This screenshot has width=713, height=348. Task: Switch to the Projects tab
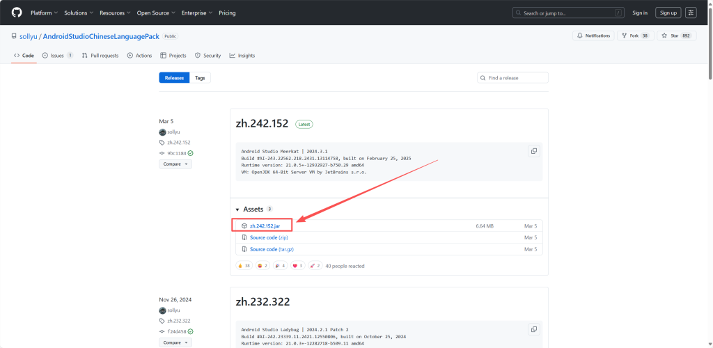(173, 56)
